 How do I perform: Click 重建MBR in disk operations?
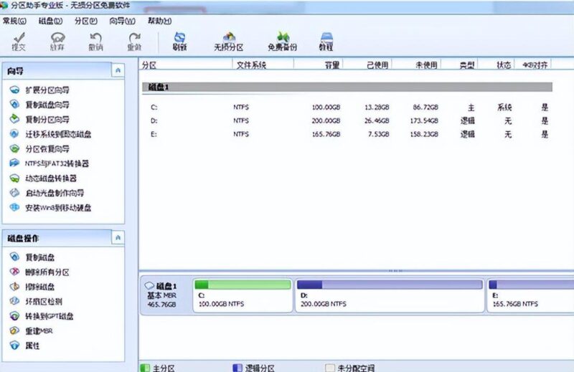click(39, 330)
